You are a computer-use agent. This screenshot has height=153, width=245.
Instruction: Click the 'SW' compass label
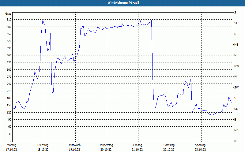pos(236,88)
